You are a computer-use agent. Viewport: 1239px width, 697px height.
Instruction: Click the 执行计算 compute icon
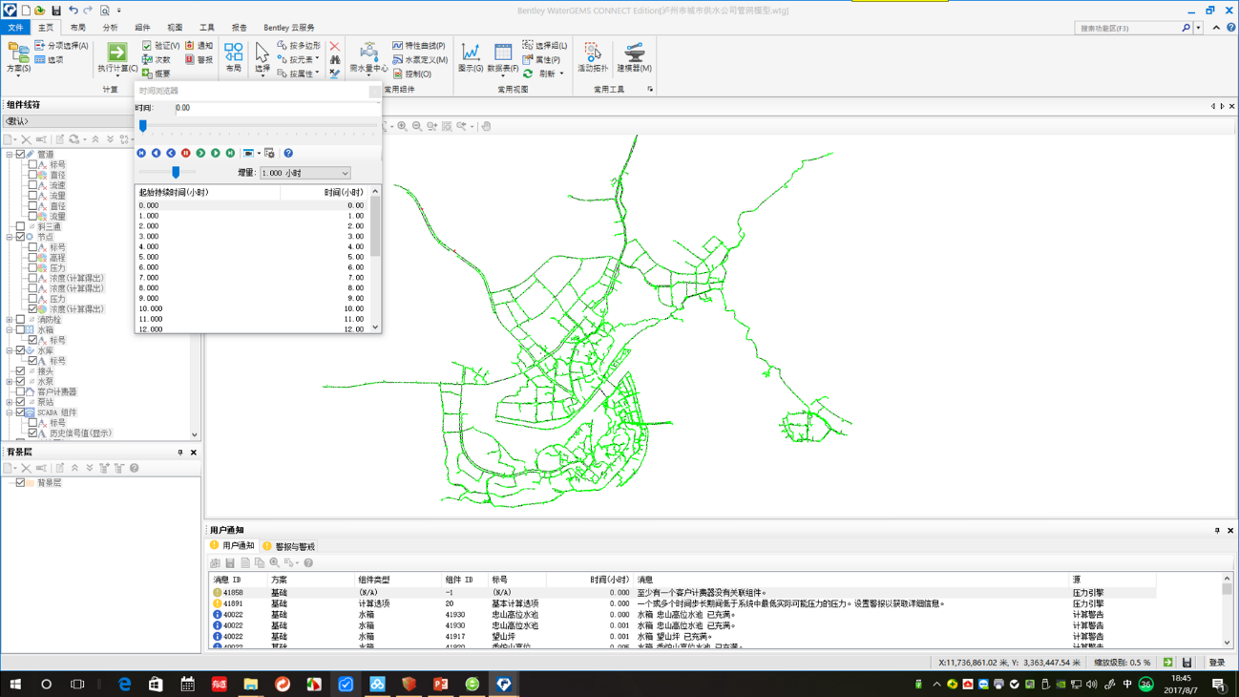click(116, 53)
